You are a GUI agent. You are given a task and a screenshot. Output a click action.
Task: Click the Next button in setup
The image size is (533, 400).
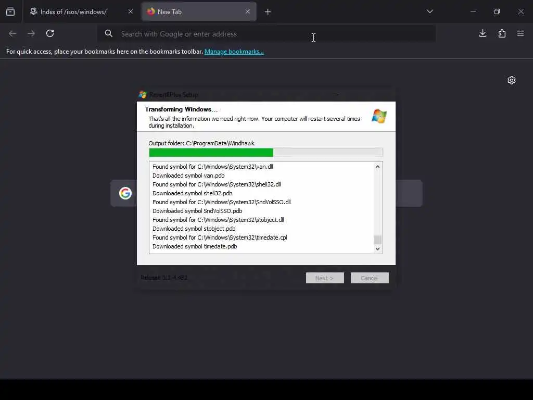pos(325,278)
